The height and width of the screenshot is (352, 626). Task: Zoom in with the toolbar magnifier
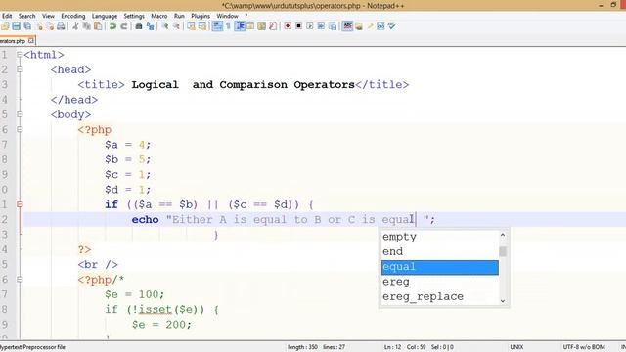165,26
